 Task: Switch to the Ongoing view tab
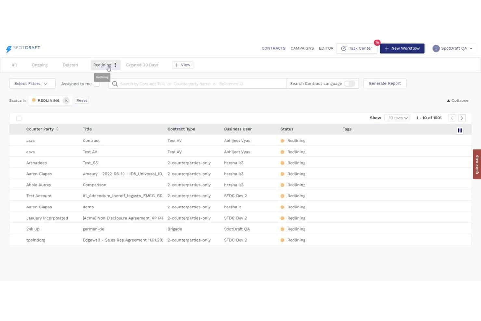click(40, 65)
